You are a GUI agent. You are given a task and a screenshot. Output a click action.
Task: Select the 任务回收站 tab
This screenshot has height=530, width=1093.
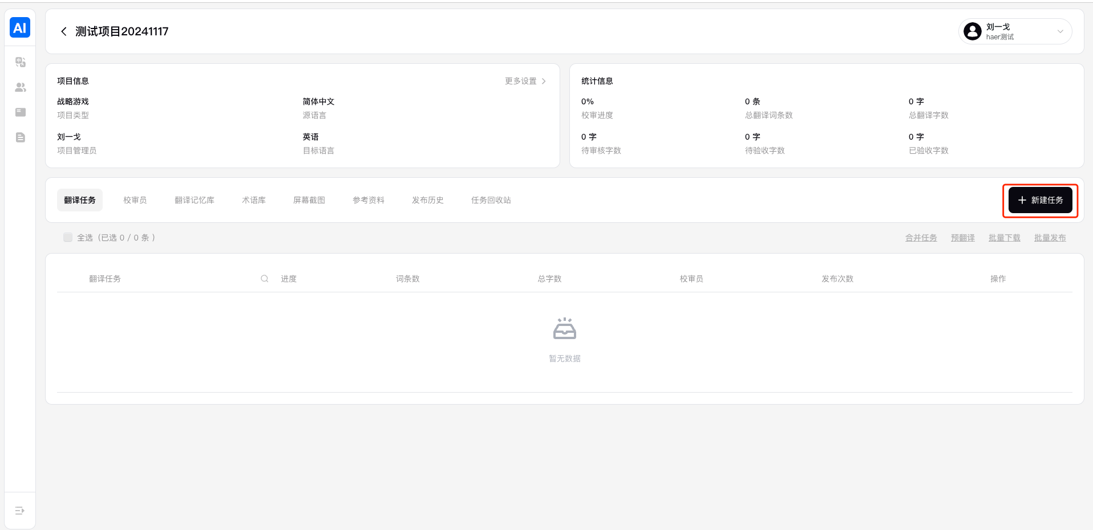click(x=491, y=200)
